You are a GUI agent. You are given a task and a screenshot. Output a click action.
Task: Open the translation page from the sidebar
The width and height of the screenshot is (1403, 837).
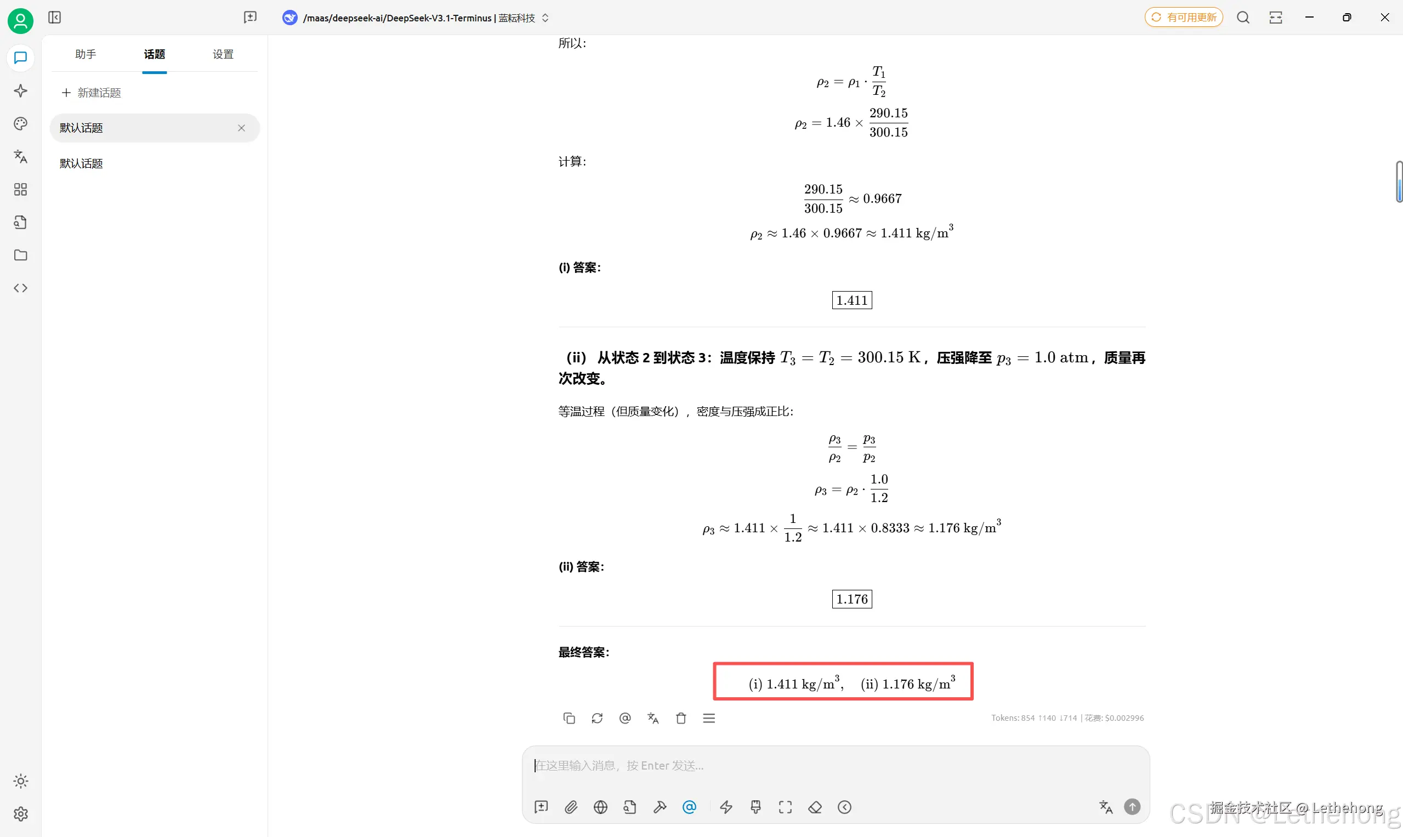(20, 157)
